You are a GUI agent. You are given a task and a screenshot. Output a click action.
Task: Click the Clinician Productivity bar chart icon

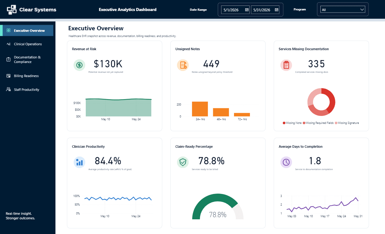point(79,162)
